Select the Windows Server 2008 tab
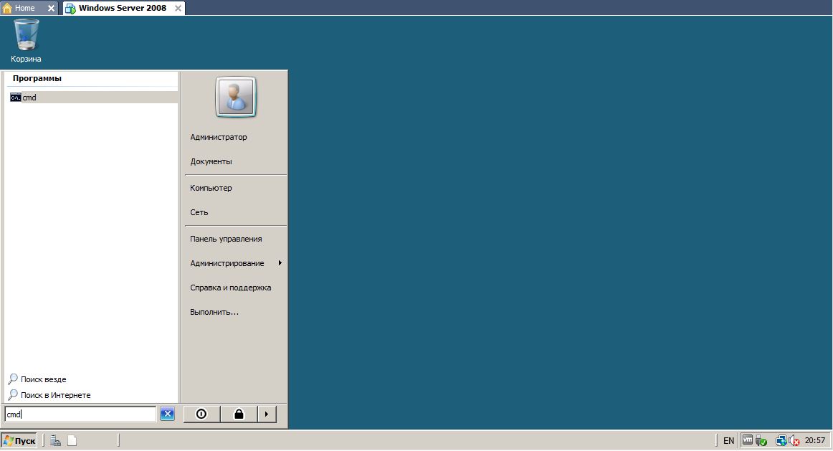The image size is (833, 451). 122,8
